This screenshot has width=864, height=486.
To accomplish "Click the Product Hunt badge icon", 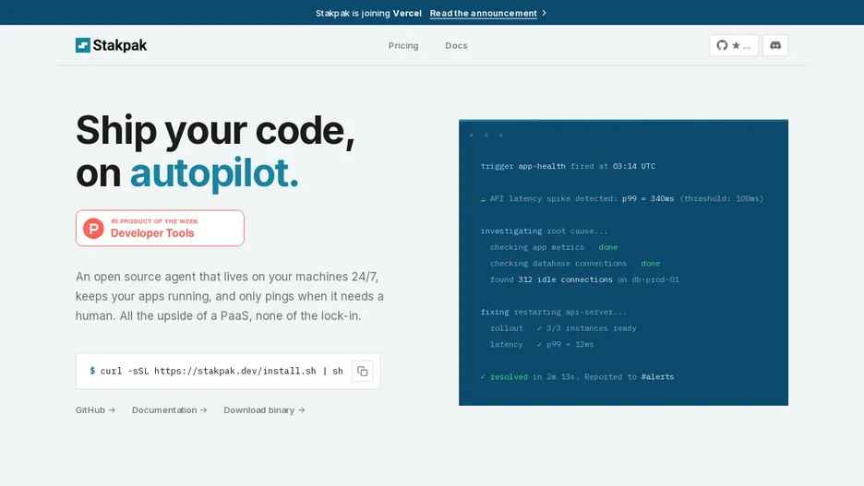I will 93,228.
